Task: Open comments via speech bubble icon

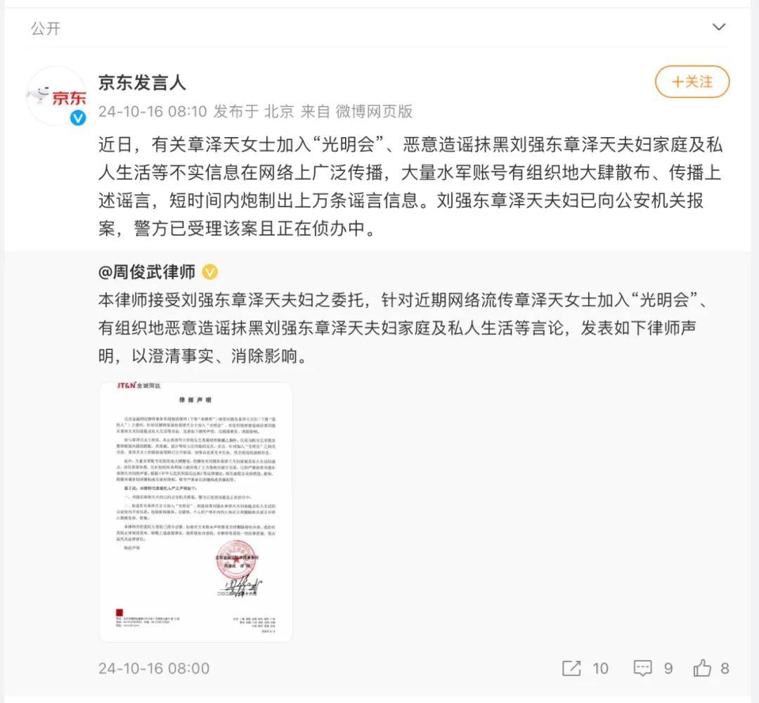Action: click(642, 668)
